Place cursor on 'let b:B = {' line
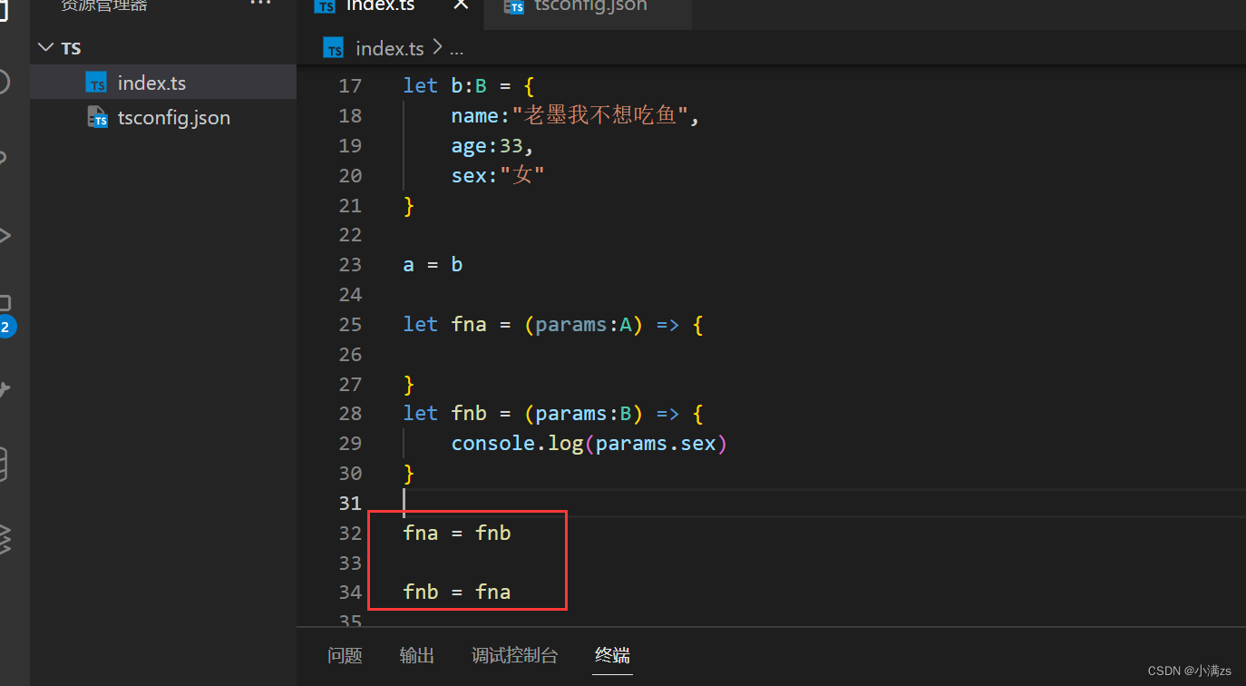Screen dimensions: 1246x686 469,86
